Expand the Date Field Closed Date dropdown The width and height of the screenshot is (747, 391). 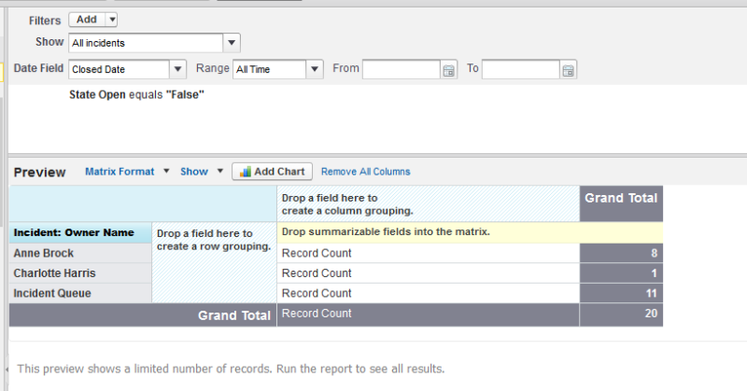[177, 69]
